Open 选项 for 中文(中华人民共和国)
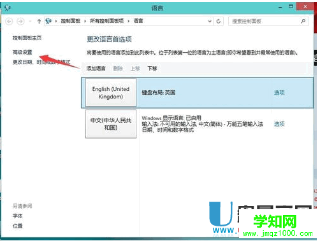Screen dimensions: 320x241 point(279,124)
